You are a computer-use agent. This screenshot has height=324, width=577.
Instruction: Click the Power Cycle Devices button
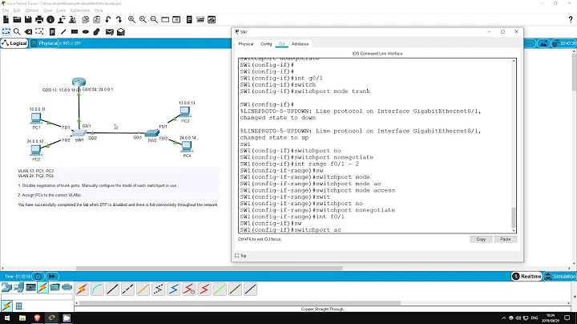point(38,276)
